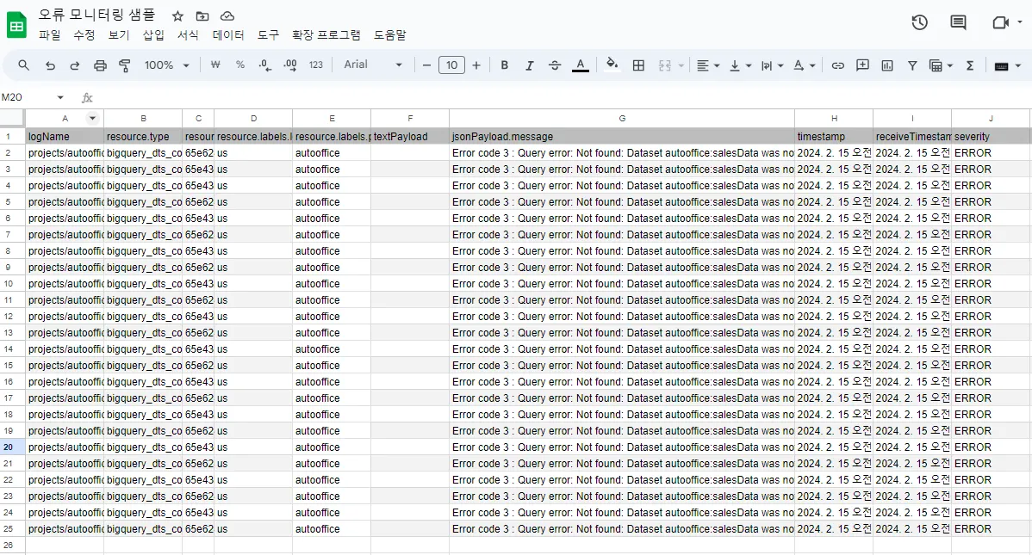Viewport: 1032px width, 555px height.
Task: Format as percent
Action: (240, 65)
